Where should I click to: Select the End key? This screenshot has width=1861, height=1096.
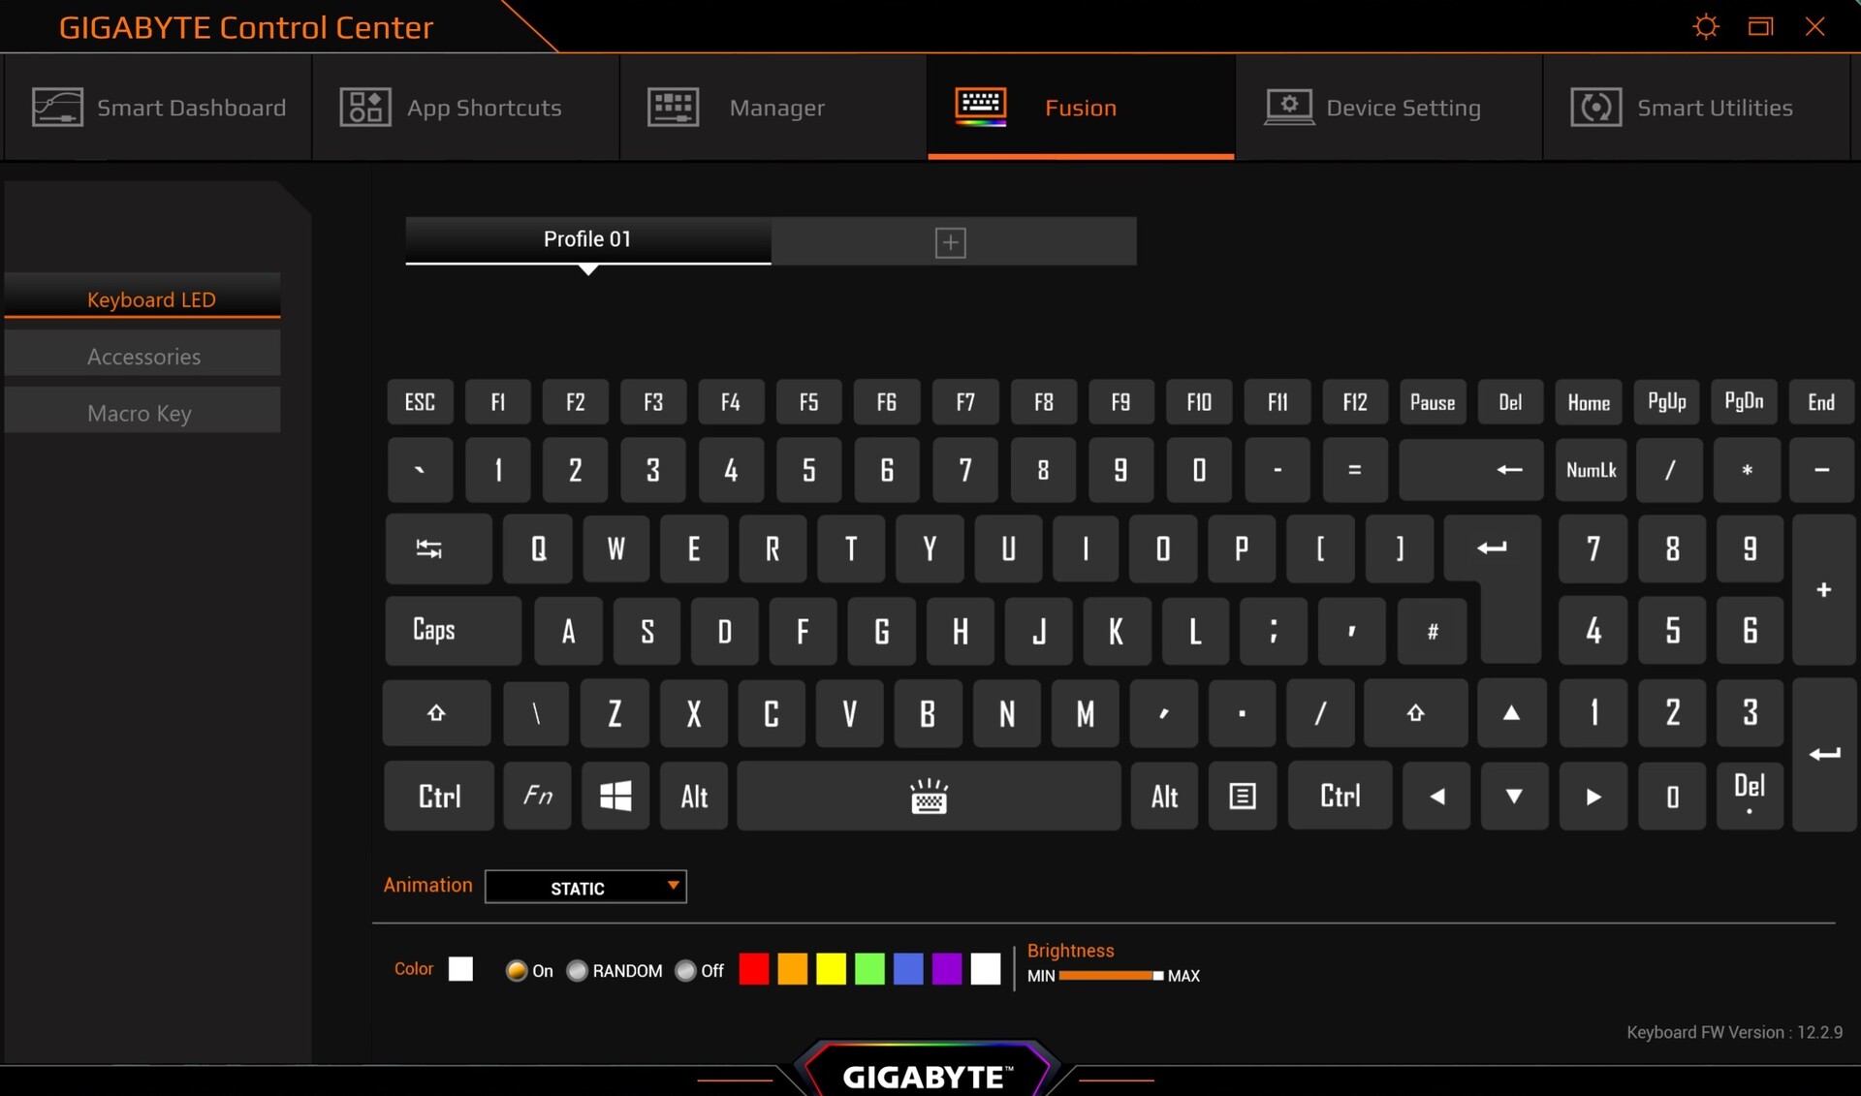[x=1821, y=402]
